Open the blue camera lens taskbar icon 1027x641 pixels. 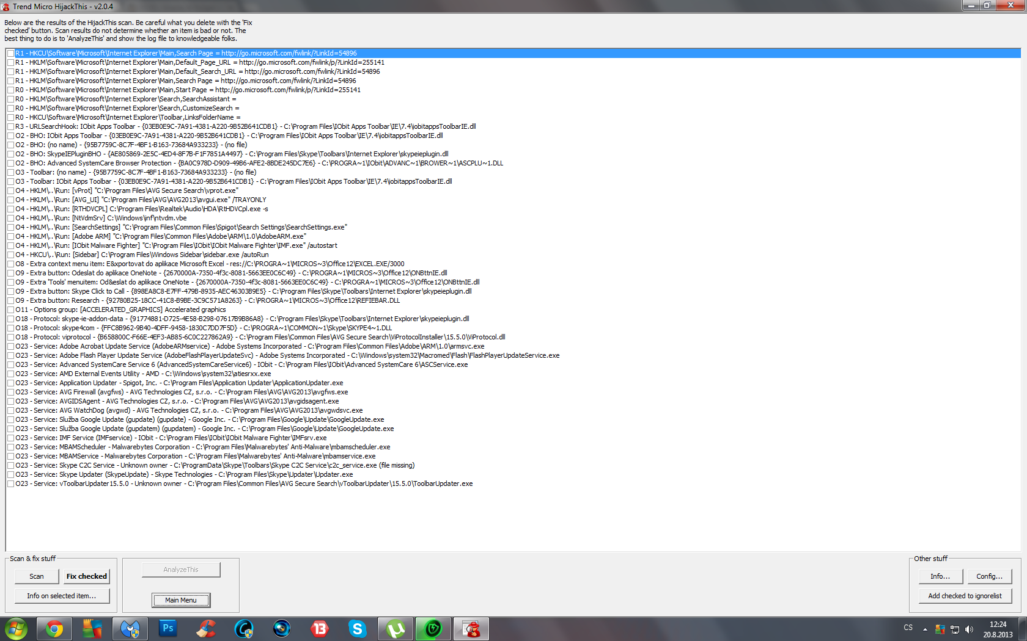282,629
